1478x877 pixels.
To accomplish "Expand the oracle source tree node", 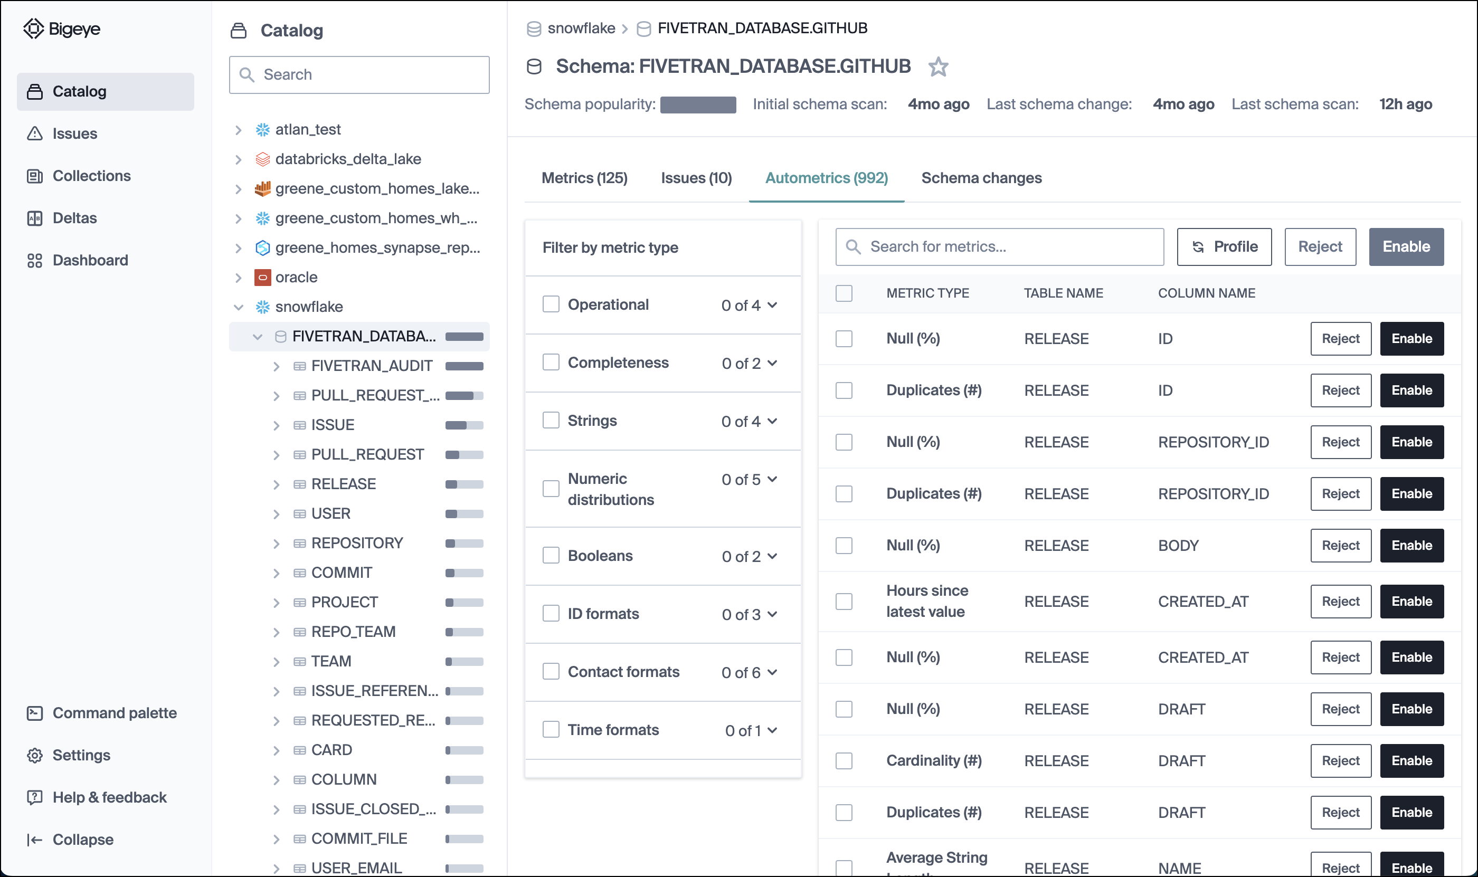I will click(x=238, y=277).
